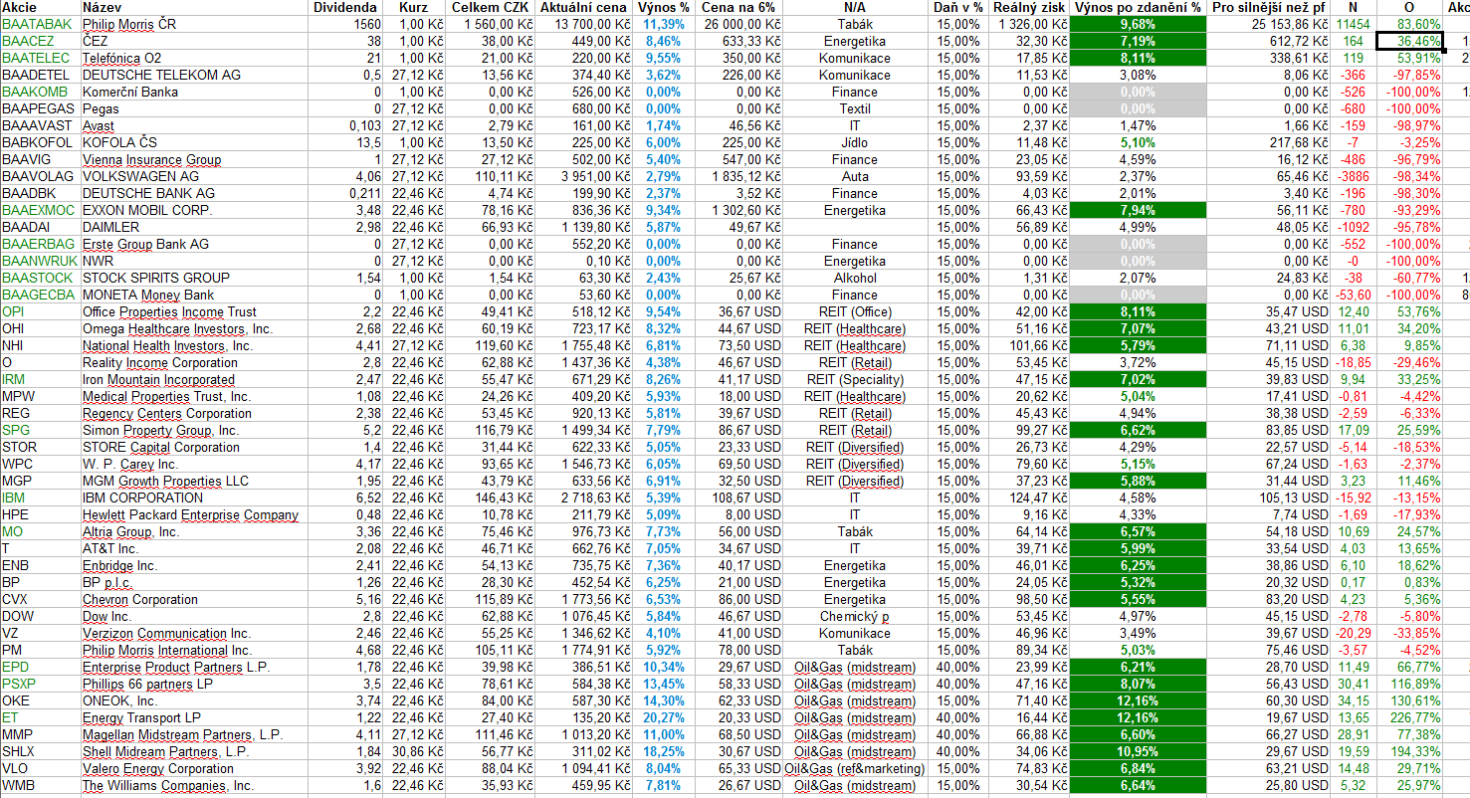Click the '194,33%' cell
Viewport: 1470px width, 798px height.
[x=1409, y=751]
